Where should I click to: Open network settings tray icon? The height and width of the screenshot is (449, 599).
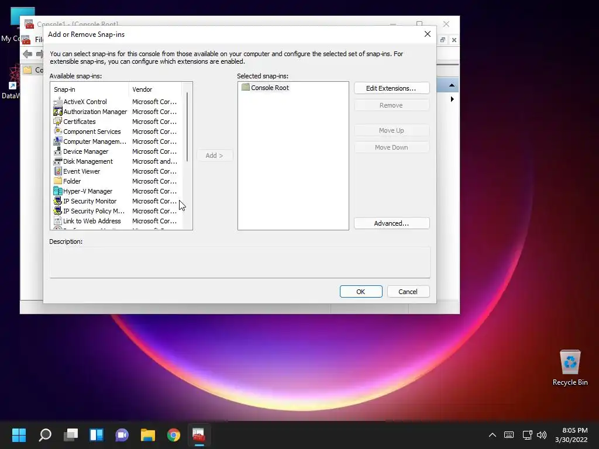pos(527,435)
